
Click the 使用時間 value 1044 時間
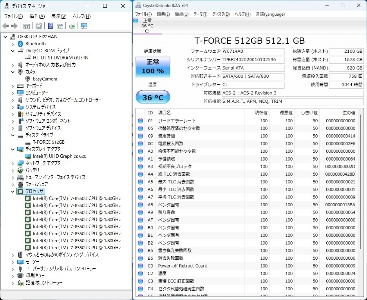point(346,85)
